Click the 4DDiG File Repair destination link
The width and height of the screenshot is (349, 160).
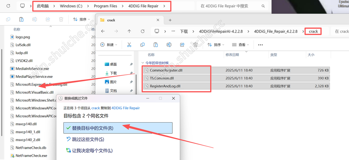(125, 108)
